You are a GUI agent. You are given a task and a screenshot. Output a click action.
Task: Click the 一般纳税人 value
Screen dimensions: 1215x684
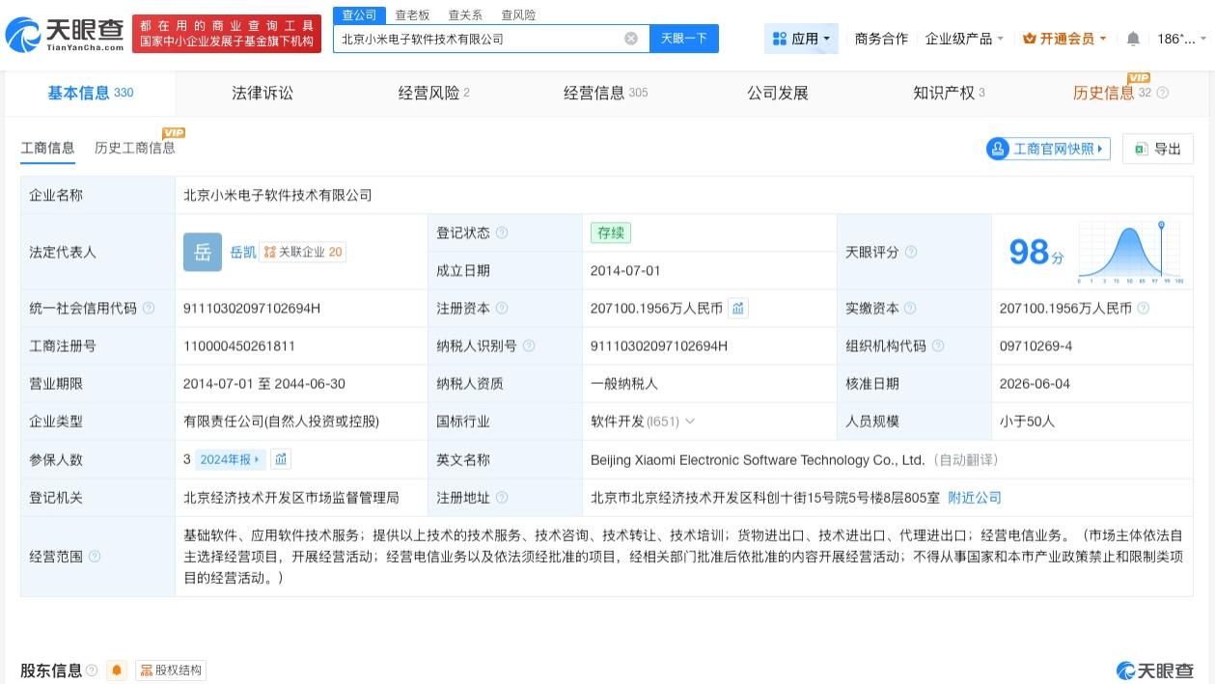pyautogui.click(x=624, y=384)
